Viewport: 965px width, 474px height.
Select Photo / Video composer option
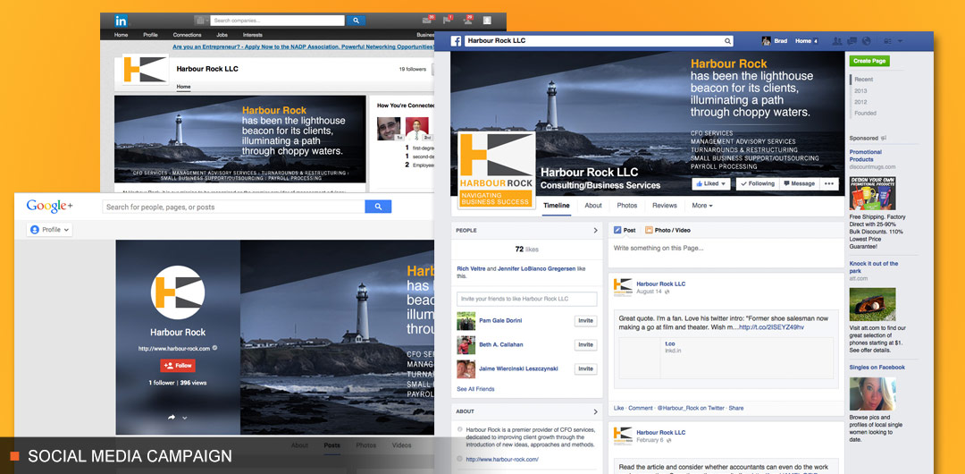tap(667, 230)
